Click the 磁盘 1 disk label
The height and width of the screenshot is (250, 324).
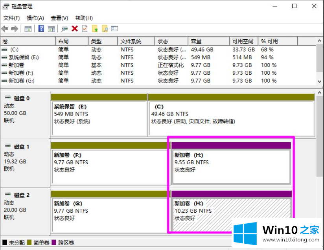coord(22,147)
